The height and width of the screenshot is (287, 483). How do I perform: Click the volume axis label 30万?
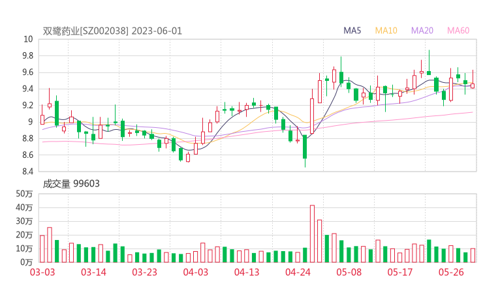24,221
